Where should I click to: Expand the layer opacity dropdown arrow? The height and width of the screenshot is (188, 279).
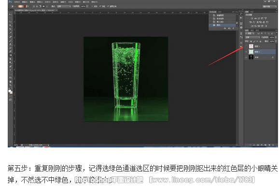coord(276,37)
